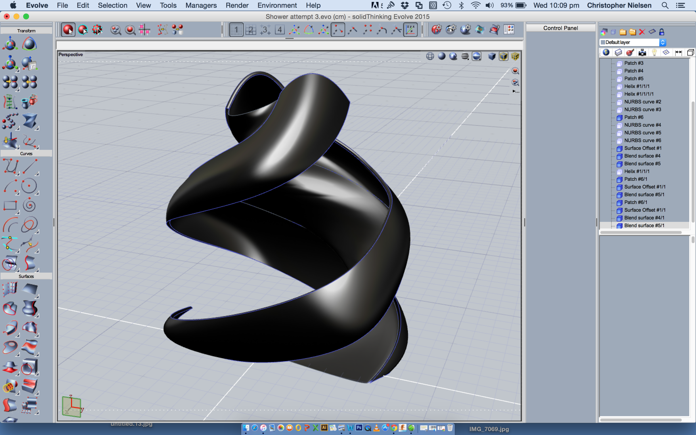
Task: Click the lower panel horizontal scrollbar
Action: (641, 420)
